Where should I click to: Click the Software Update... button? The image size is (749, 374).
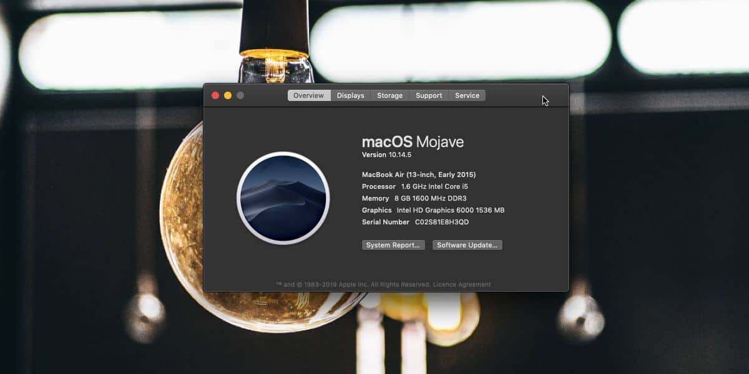coord(468,245)
